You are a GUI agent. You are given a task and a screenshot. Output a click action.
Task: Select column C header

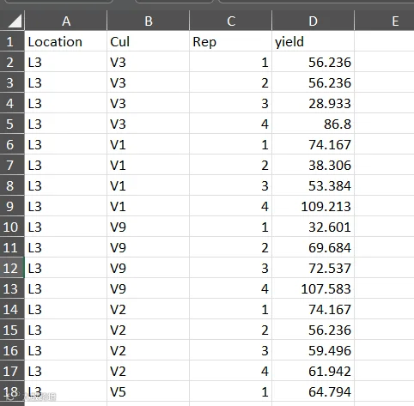[230, 21]
